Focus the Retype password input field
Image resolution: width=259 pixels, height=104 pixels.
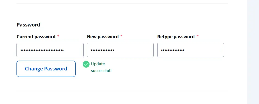[x=191, y=50]
